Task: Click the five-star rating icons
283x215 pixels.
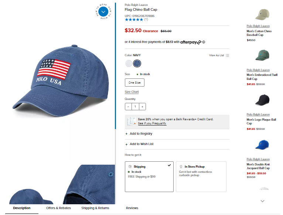Action: pyautogui.click(x=134, y=20)
